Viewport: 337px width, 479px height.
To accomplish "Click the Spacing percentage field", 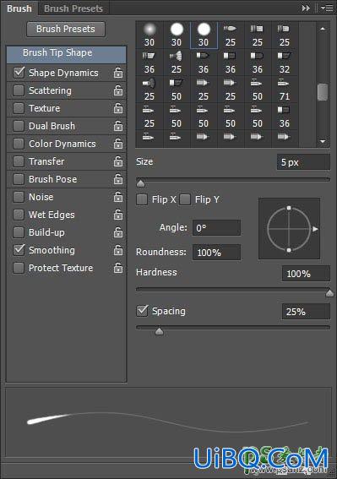I will (x=306, y=312).
